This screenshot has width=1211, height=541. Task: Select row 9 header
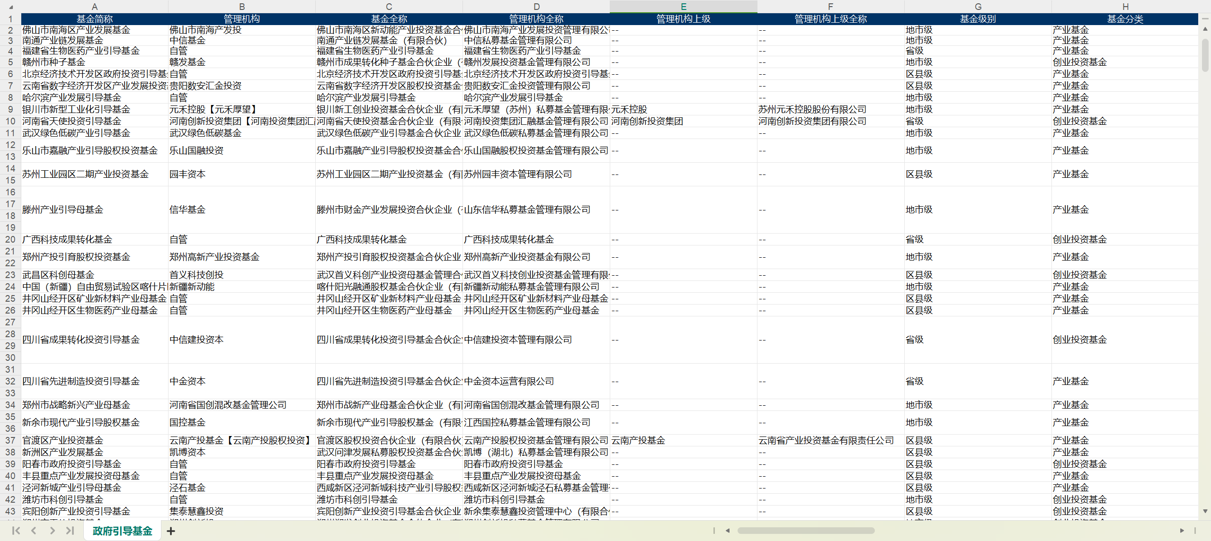coord(10,109)
